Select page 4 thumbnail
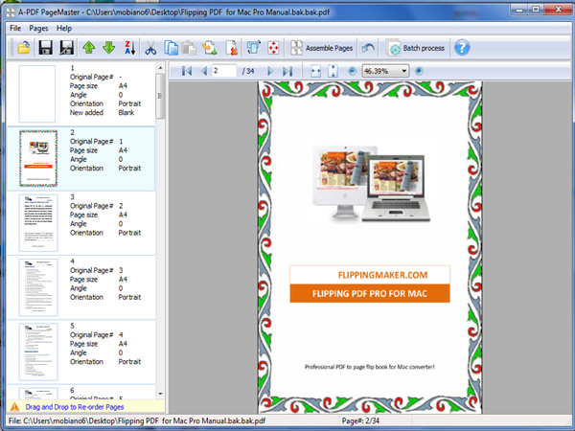This screenshot has height=431, width=575. [x=38, y=287]
